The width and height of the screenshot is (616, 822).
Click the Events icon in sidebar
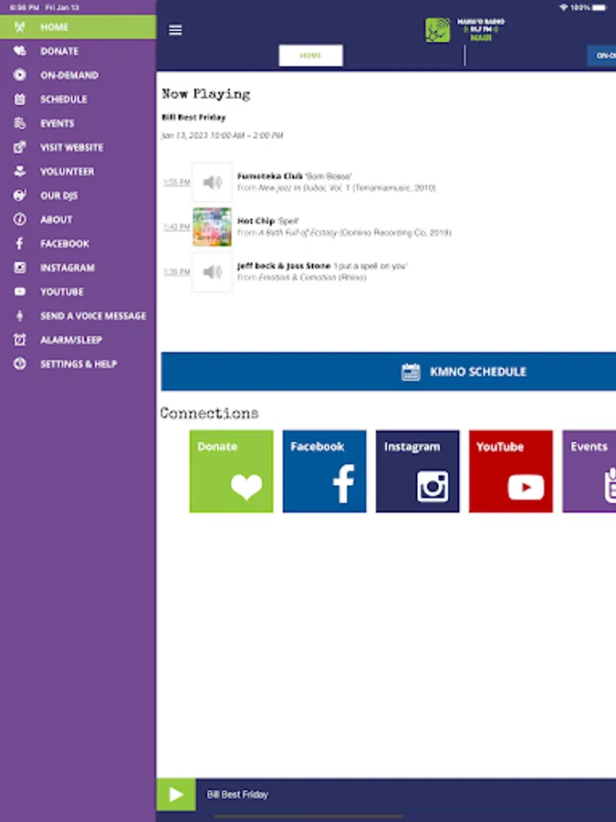pos(20,123)
